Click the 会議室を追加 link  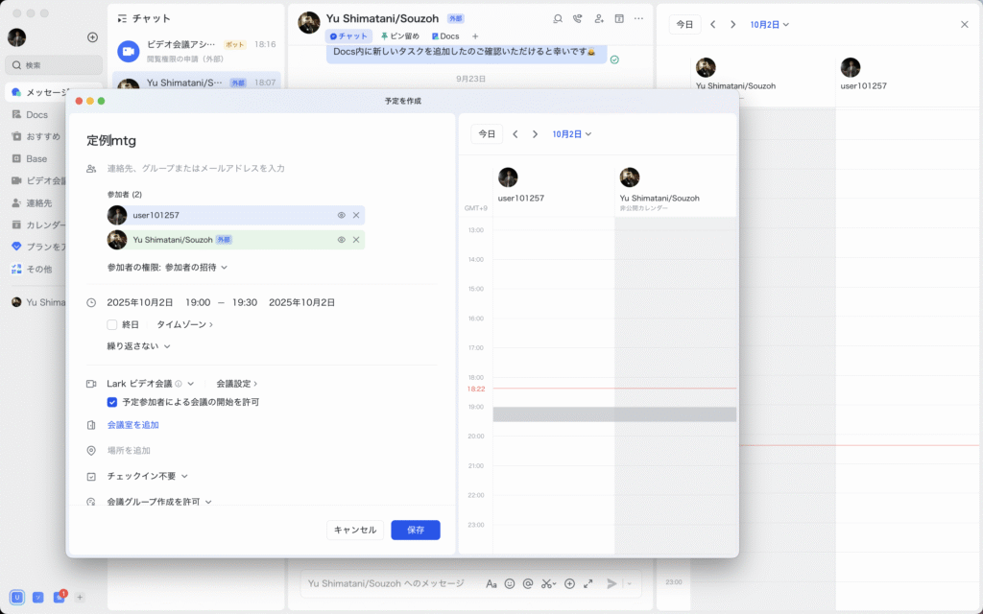tap(132, 425)
